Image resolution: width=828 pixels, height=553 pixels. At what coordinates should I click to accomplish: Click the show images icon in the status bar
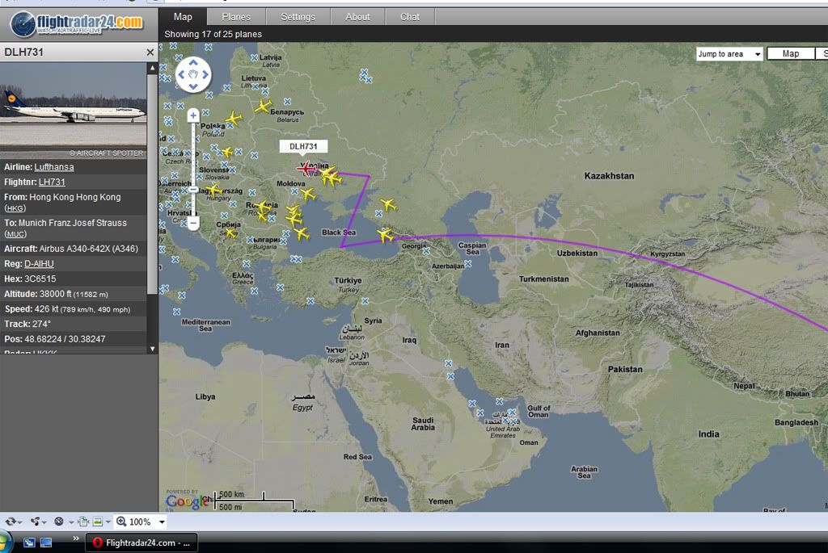pos(98,522)
